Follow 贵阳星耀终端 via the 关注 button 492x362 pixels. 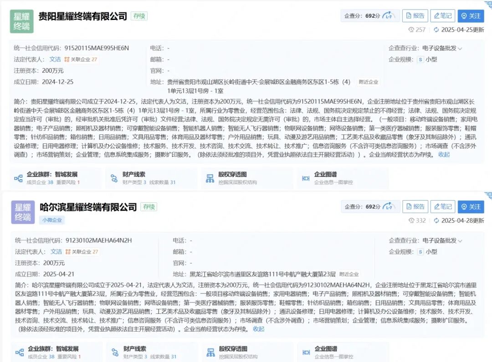[x=471, y=16]
